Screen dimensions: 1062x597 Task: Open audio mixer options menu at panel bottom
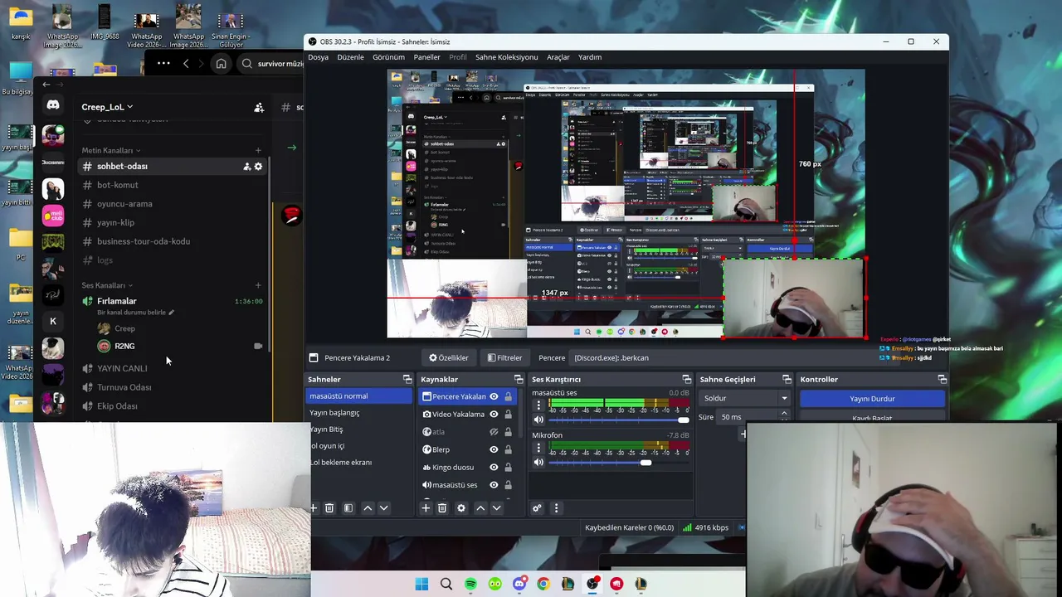556,508
